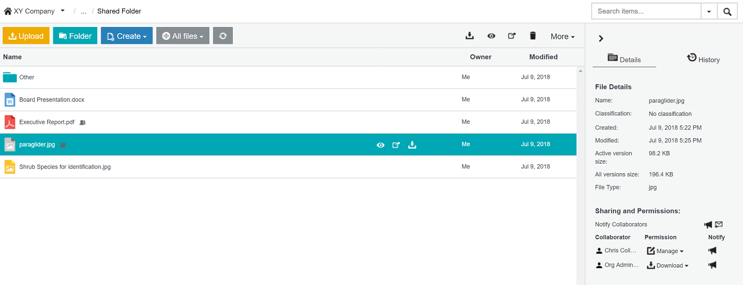
Task: Open the Create dropdown menu
Action: [127, 36]
